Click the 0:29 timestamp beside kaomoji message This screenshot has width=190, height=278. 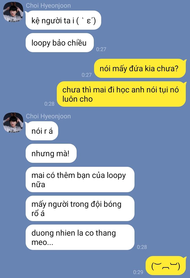(x=138, y=272)
